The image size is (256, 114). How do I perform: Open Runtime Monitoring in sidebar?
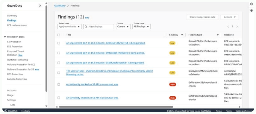(x=17, y=60)
